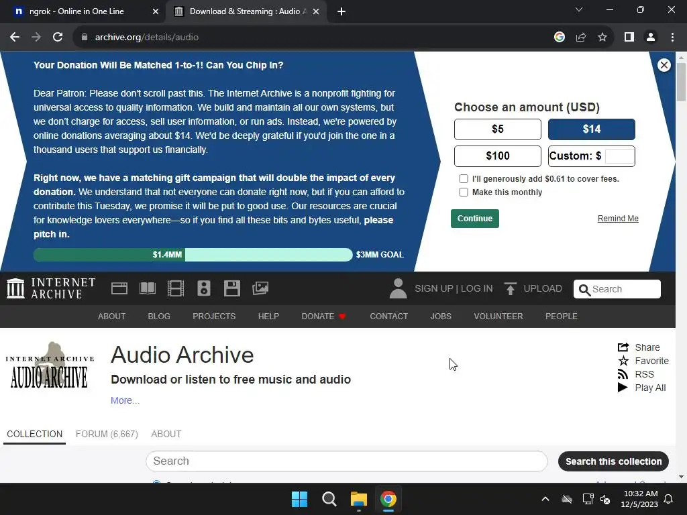The width and height of the screenshot is (687, 515).
Task: Open the Windows Start menu
Action: click(300, 499)
